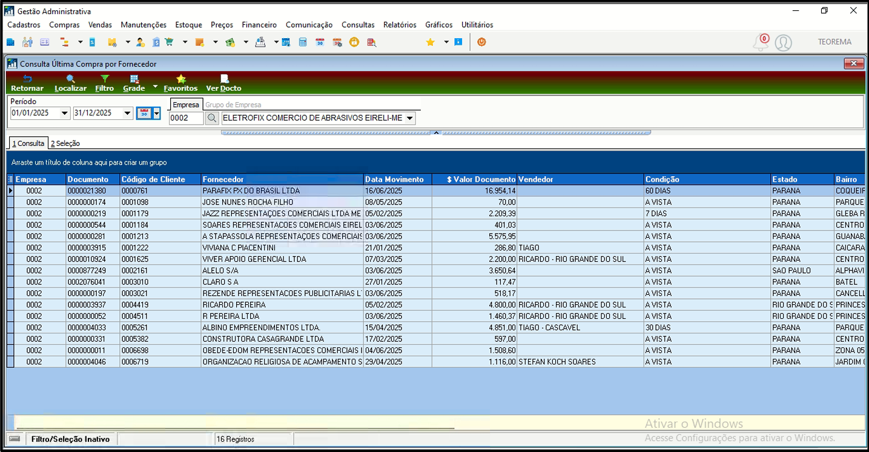Click the building with dollar sign icon
Viewport: 869px width, 452px height.
click(156, 42)
